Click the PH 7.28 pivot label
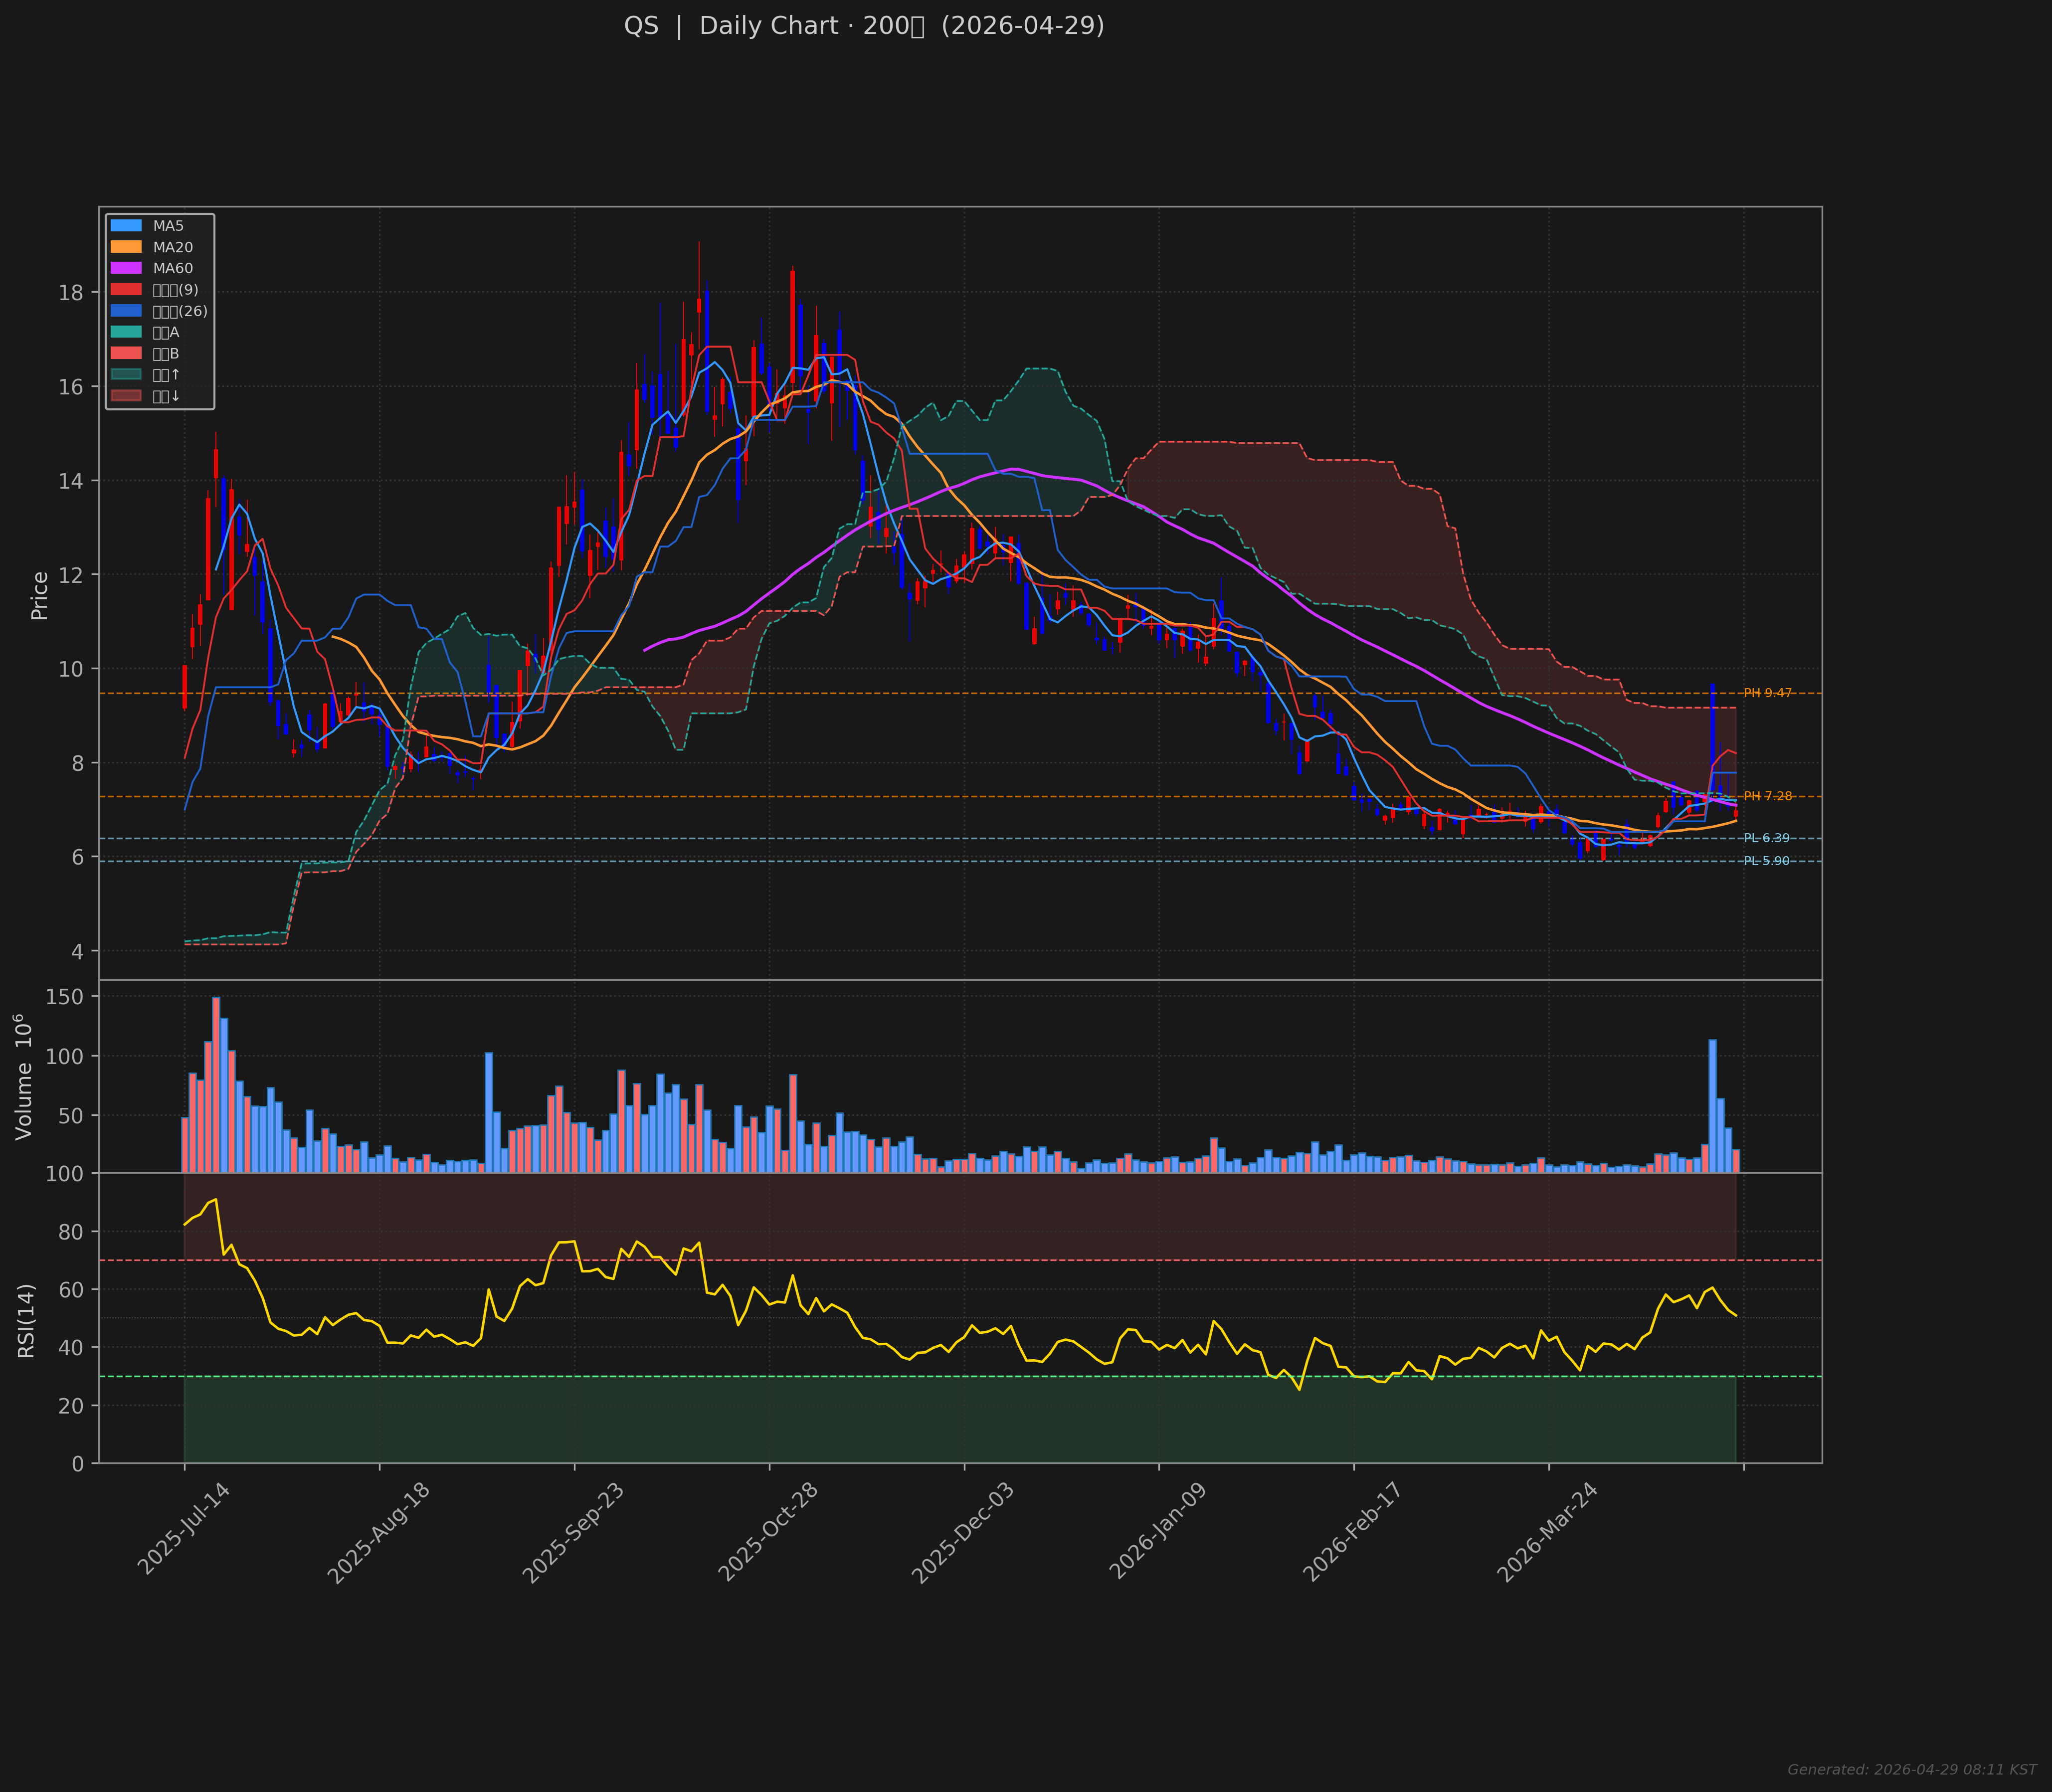The height and width of the screenshot is (1792, 2052). click(1767, 796)
